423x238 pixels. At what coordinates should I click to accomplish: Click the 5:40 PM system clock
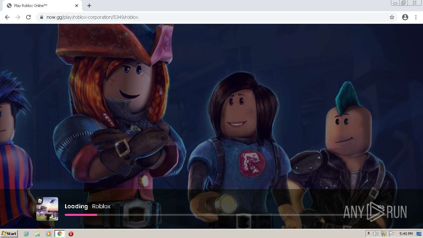(x=406, y=234)
